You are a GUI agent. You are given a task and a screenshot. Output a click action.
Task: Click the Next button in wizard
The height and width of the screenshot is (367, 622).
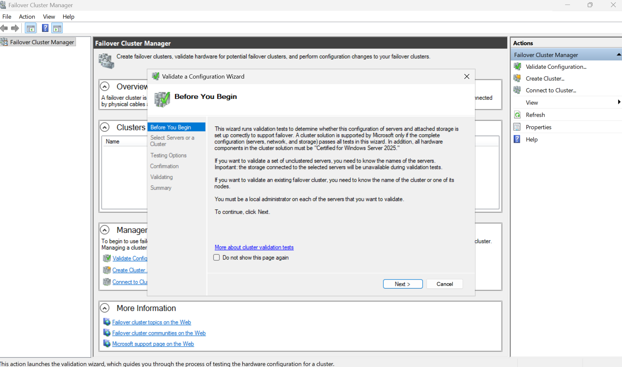click(x=403, y=284)
